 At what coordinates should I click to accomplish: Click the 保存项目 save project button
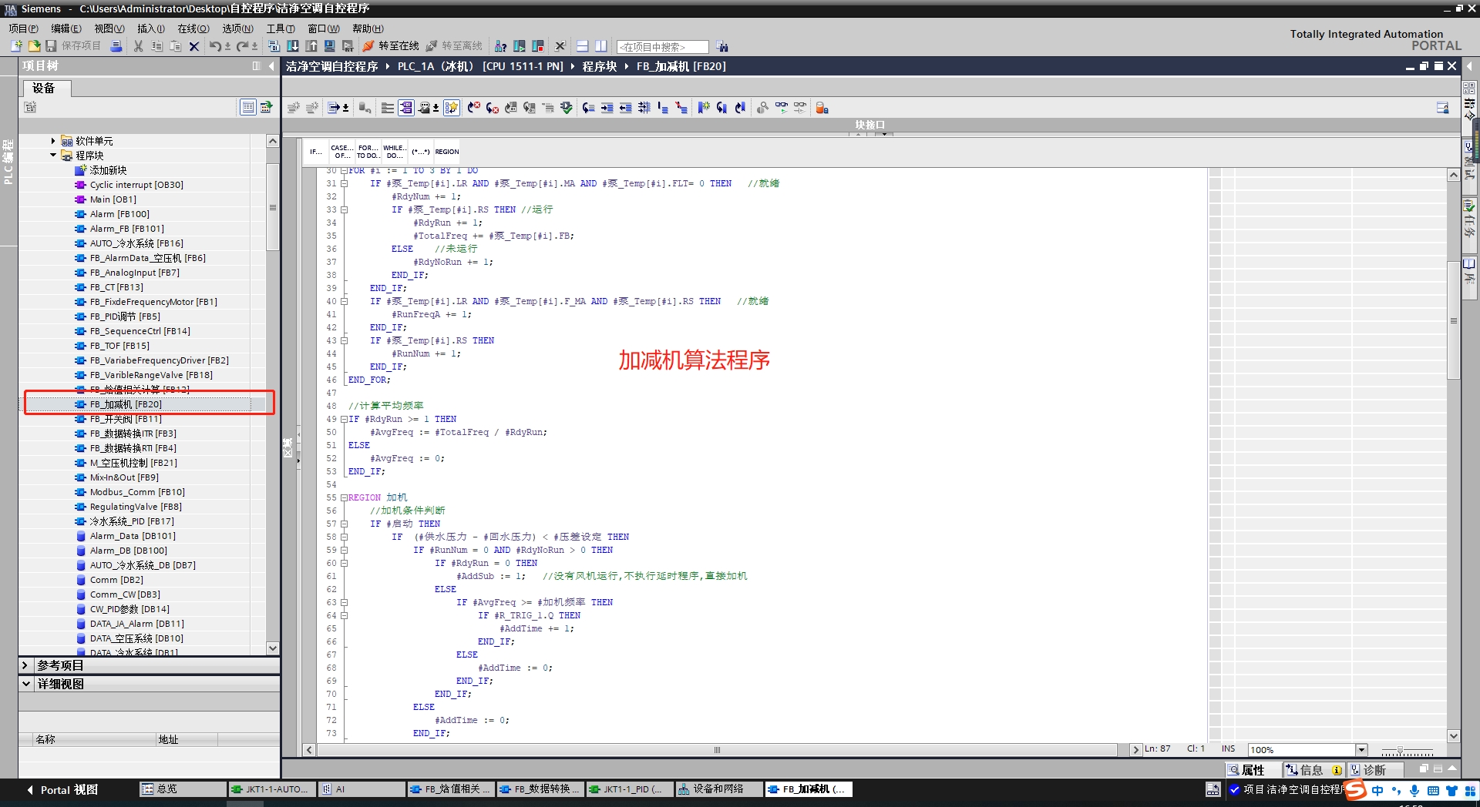(x=73, y=46)
